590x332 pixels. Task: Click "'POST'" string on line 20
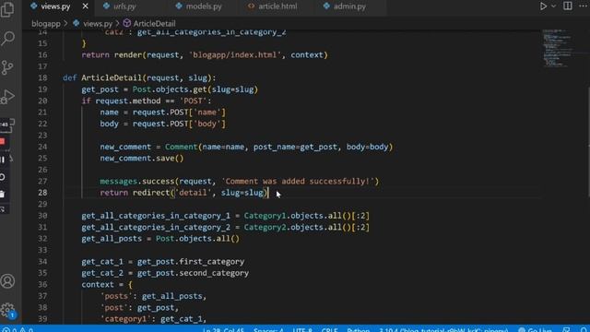[x=193, y=101]
